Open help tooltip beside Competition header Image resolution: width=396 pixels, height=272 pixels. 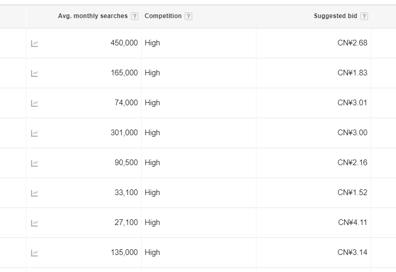click(188, 17)
